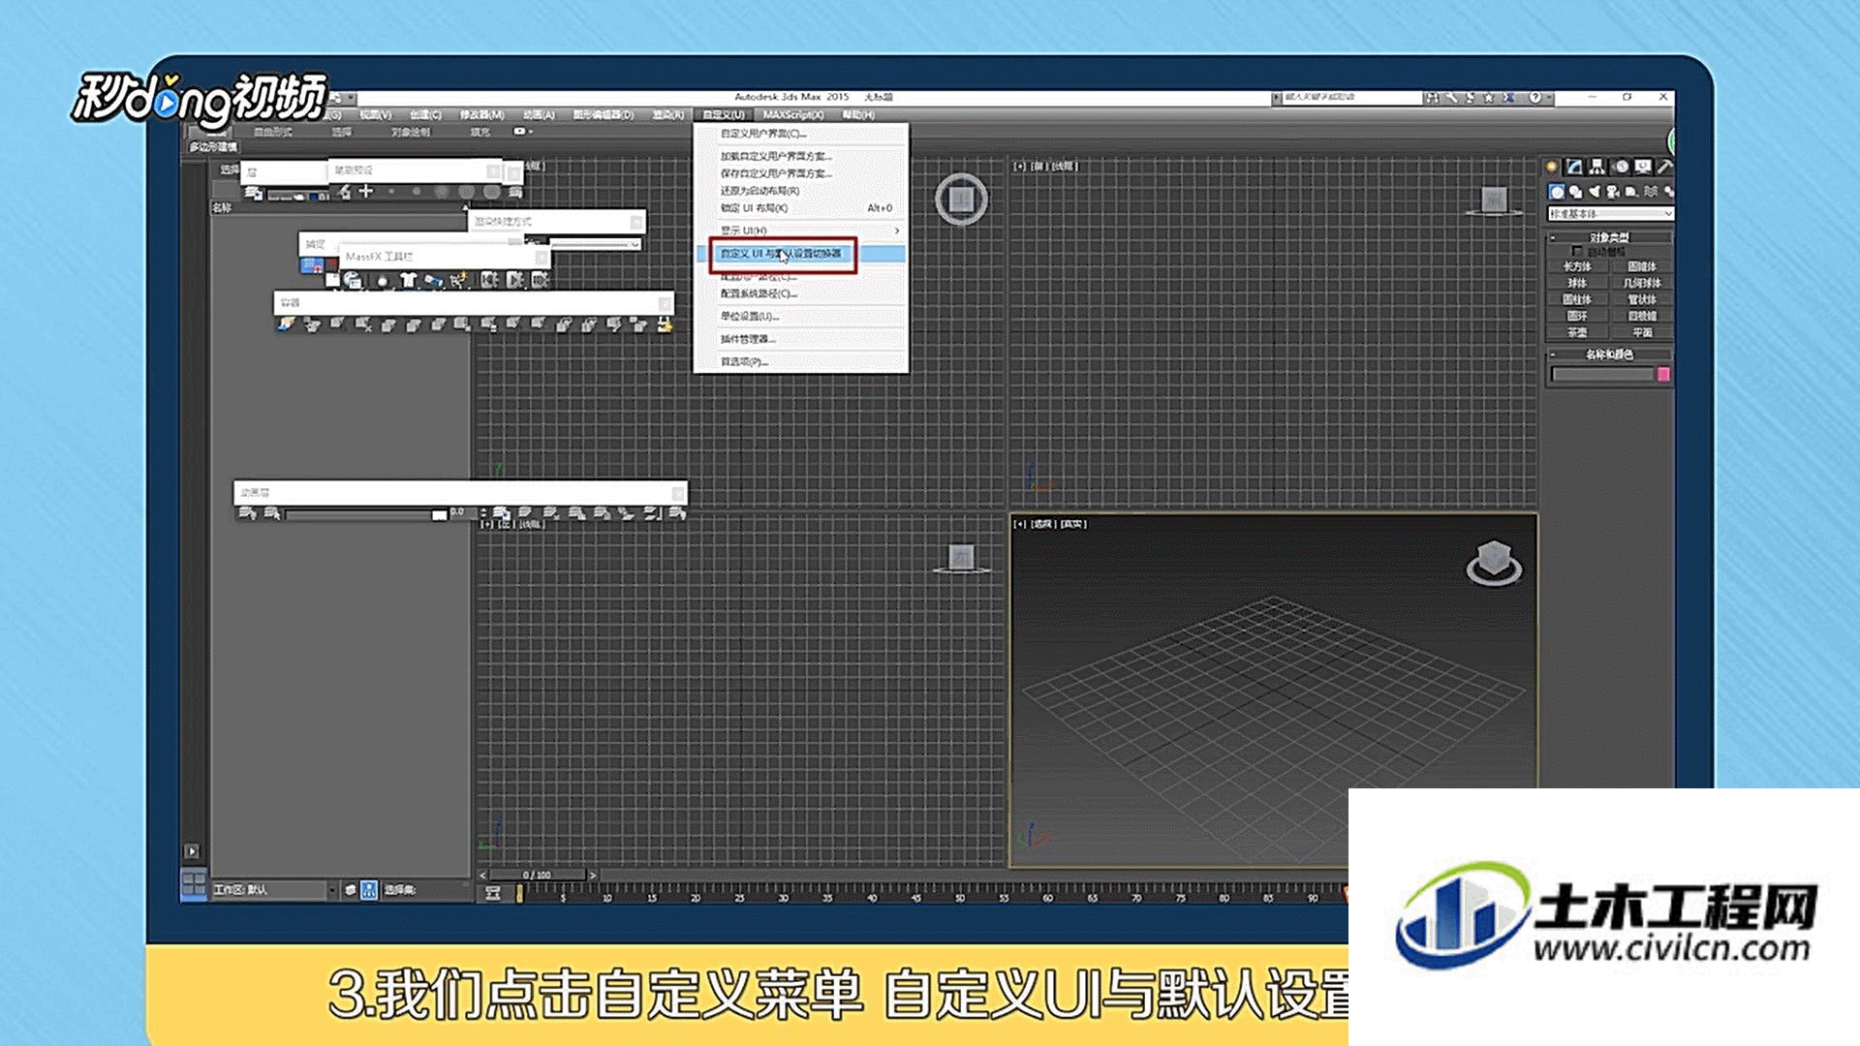Close the MassFX toolbar floating window

pyautogui.click(x=541, y=257)
